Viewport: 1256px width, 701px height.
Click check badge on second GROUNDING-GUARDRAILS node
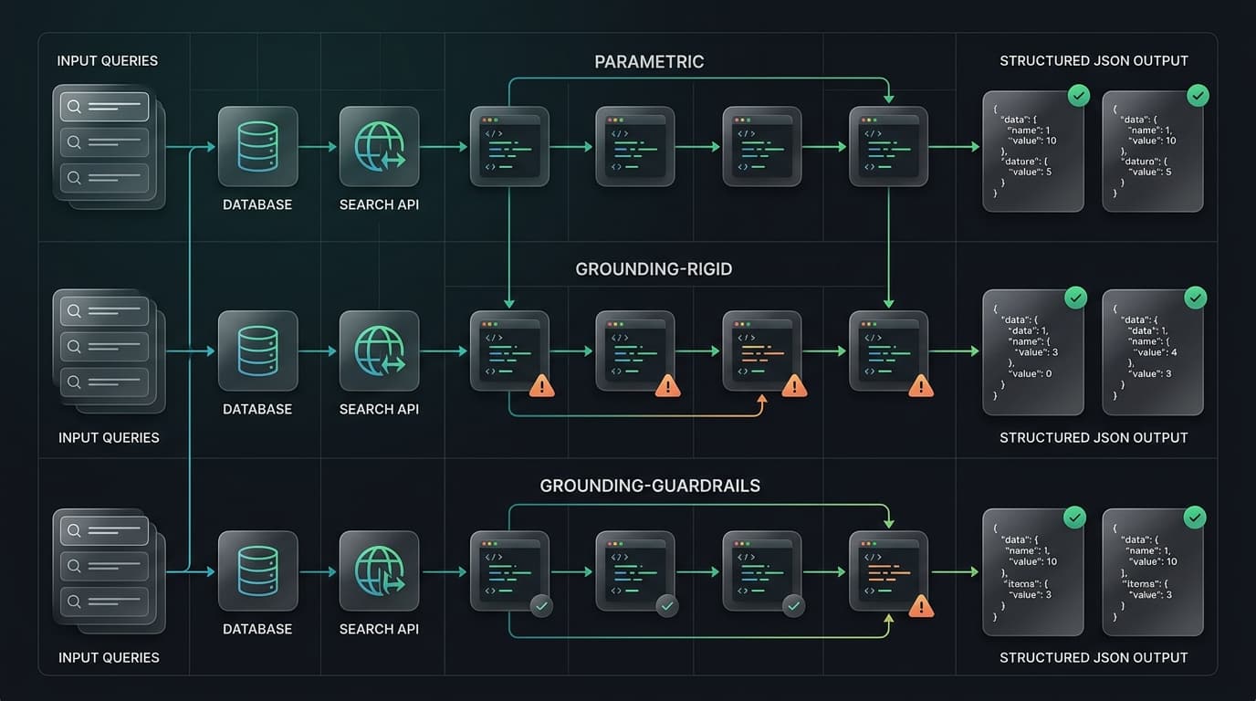point(667,605)
